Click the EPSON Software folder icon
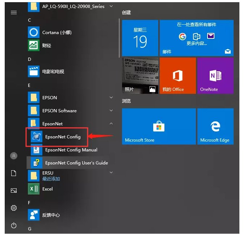Screen dimensions: 247x234 click(x=34, y=110)
